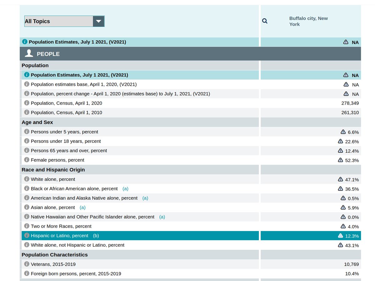Click info icon for White alone, percent

27,179
